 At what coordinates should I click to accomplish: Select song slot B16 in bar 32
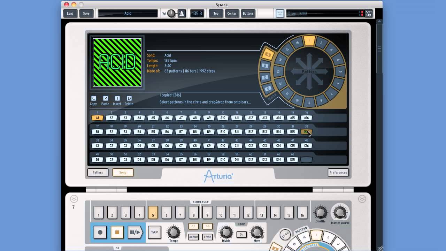pos(306,132)
